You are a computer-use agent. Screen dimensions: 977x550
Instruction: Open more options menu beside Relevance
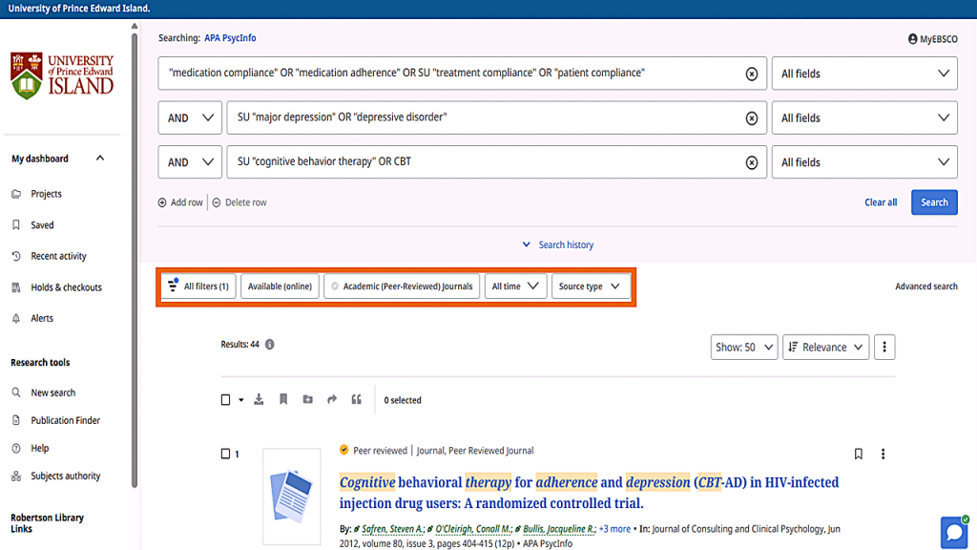pyautogui.click(x=884, y=348)
